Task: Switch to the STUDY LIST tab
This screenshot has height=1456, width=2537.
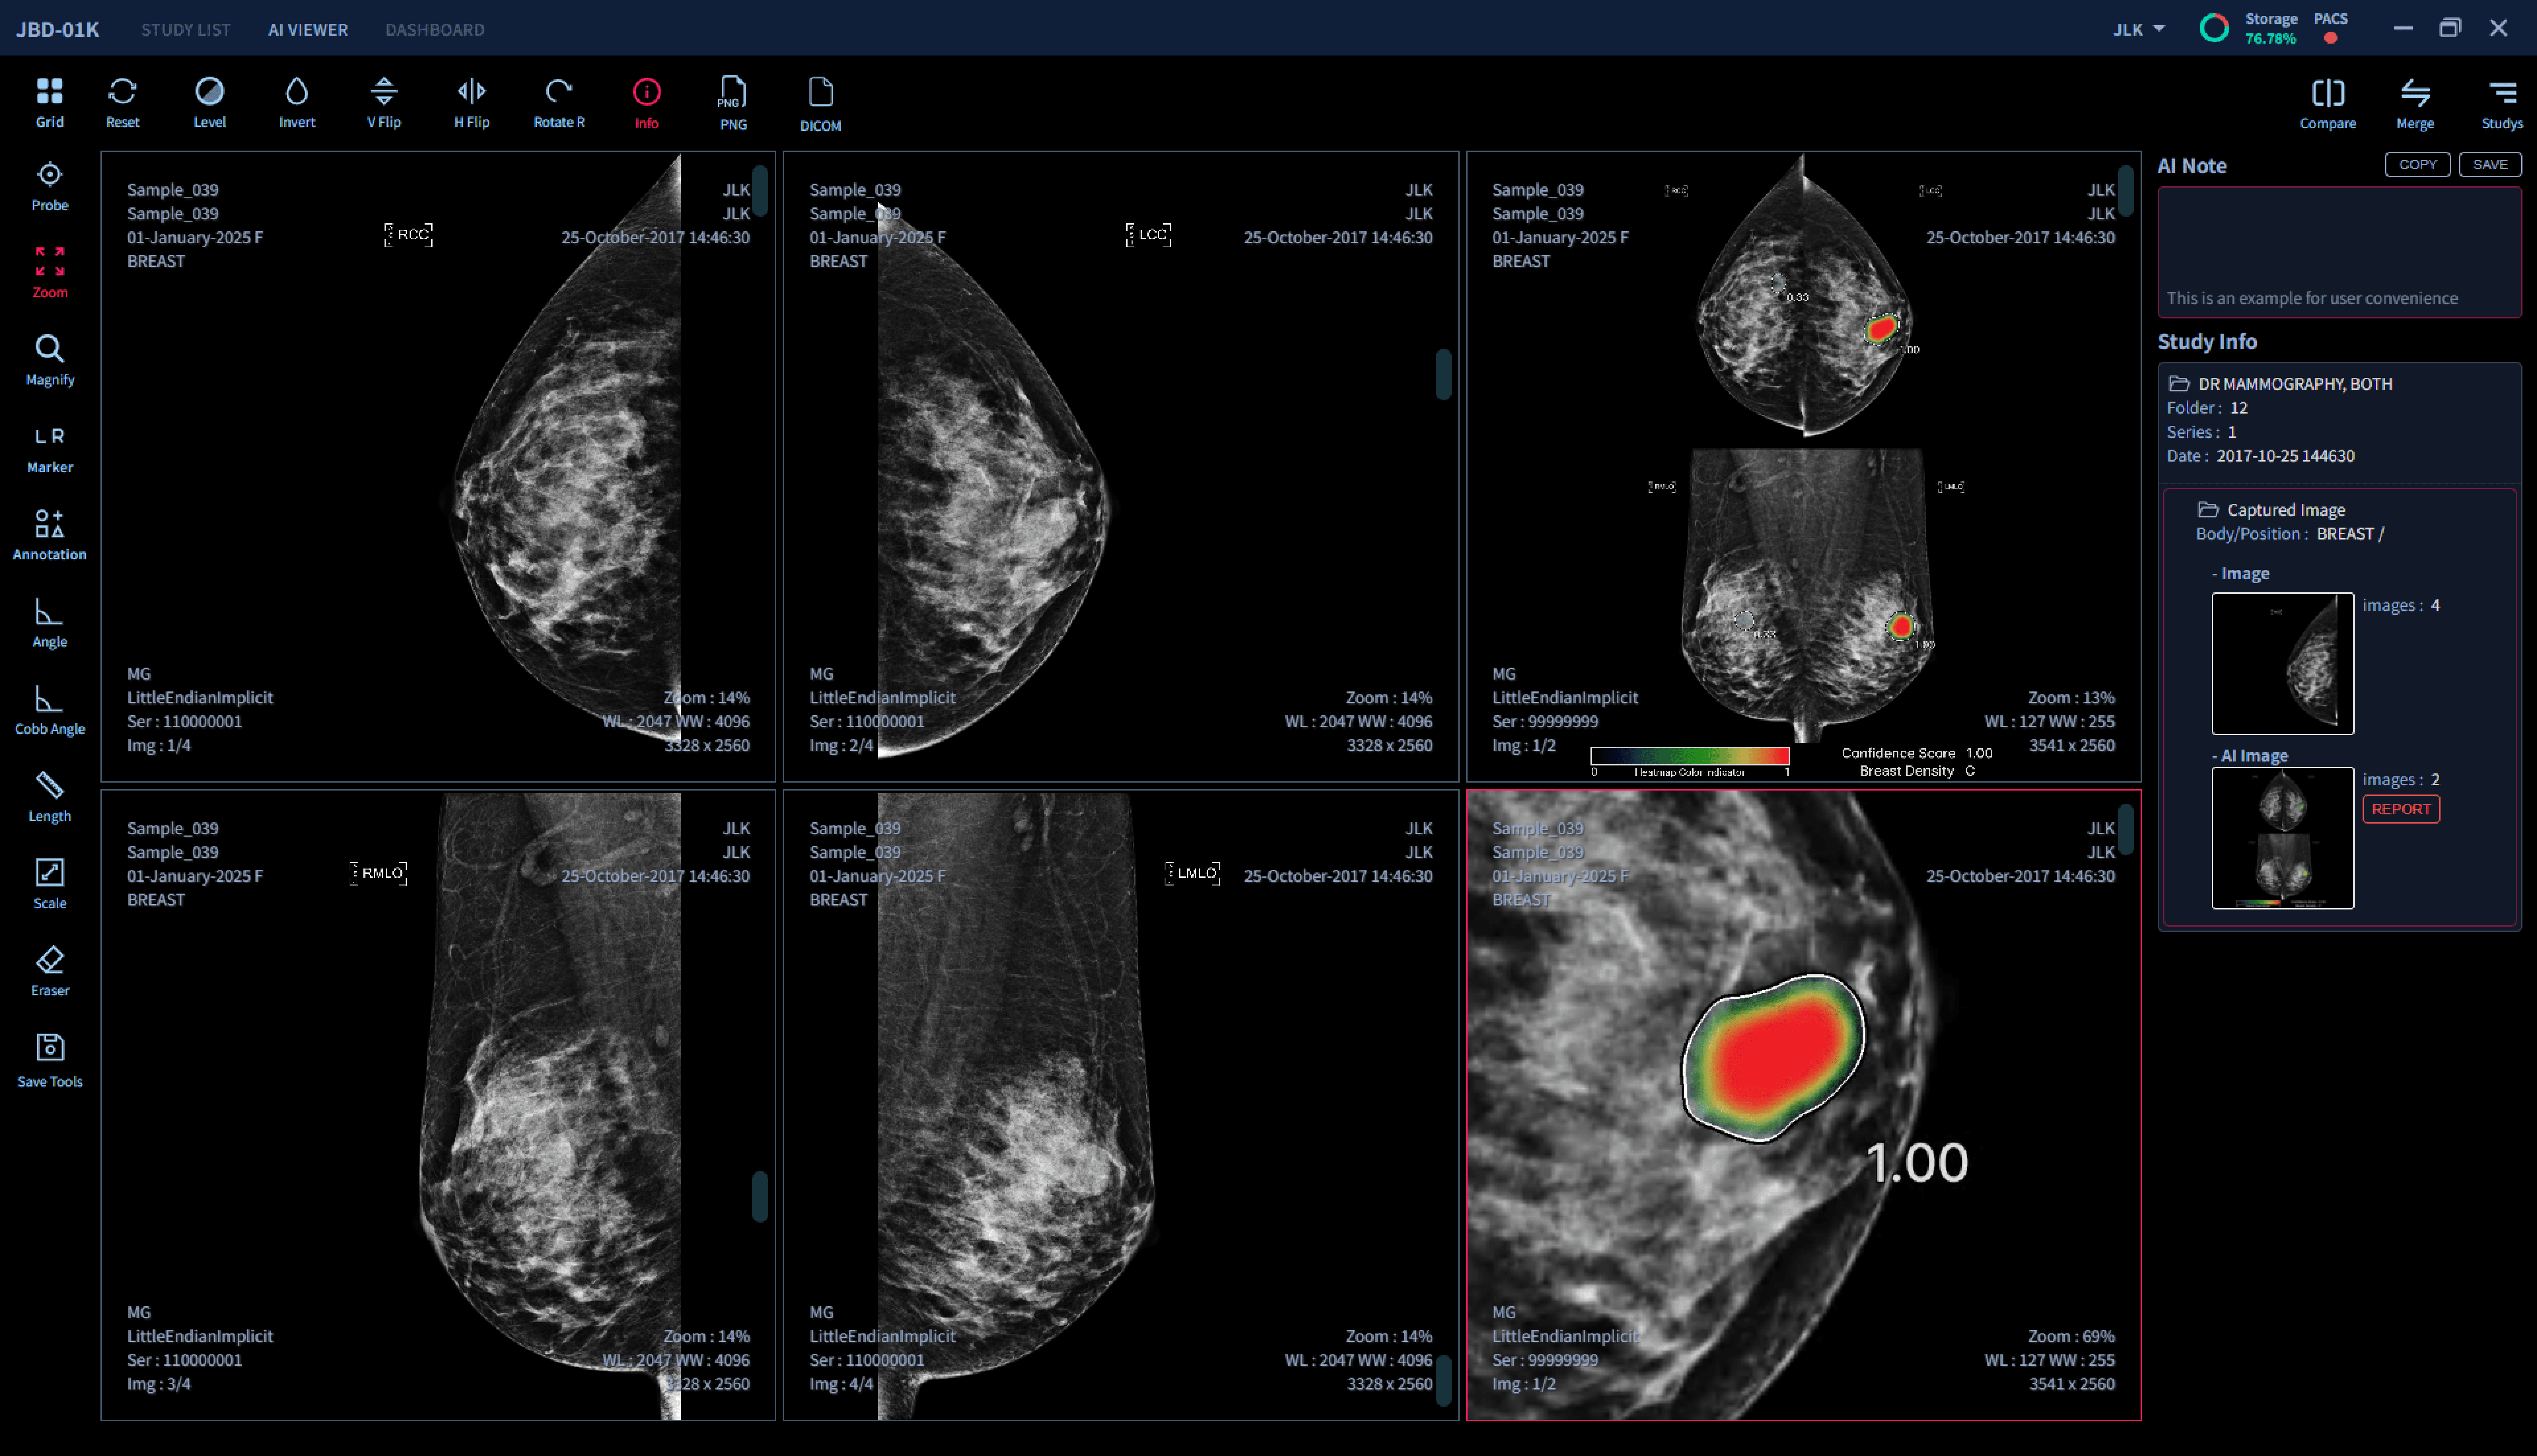Action: point(185,29)
